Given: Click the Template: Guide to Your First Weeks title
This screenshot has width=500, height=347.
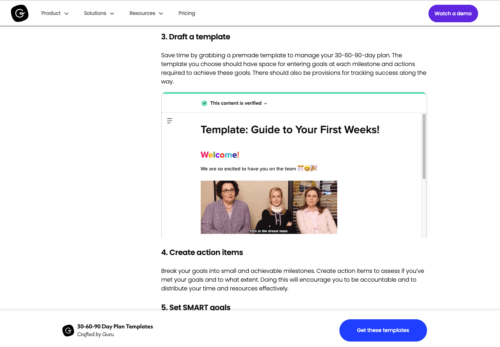Looking at the screenshot, I should point(290,130).
